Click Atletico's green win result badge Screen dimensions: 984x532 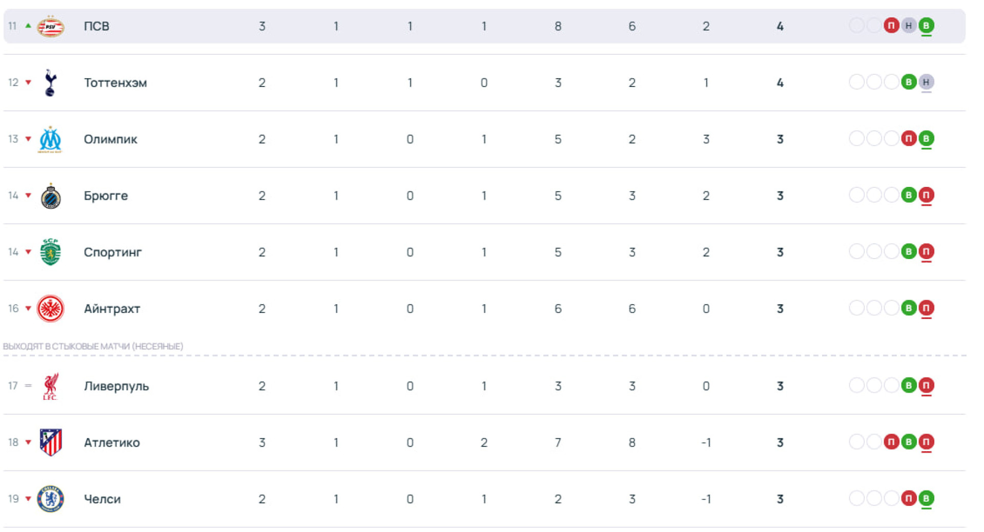(908, 442)
